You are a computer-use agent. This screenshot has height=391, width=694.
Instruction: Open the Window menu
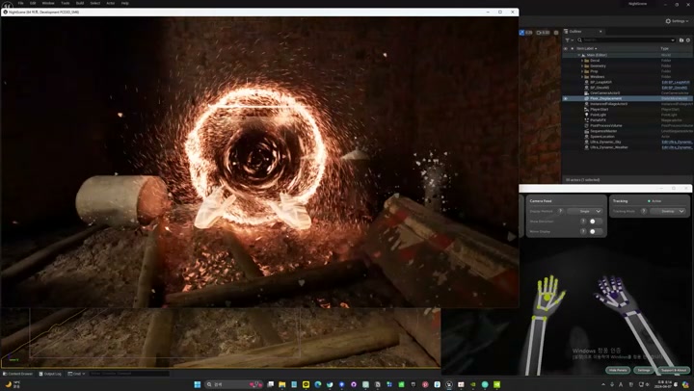tap(48, 3)
